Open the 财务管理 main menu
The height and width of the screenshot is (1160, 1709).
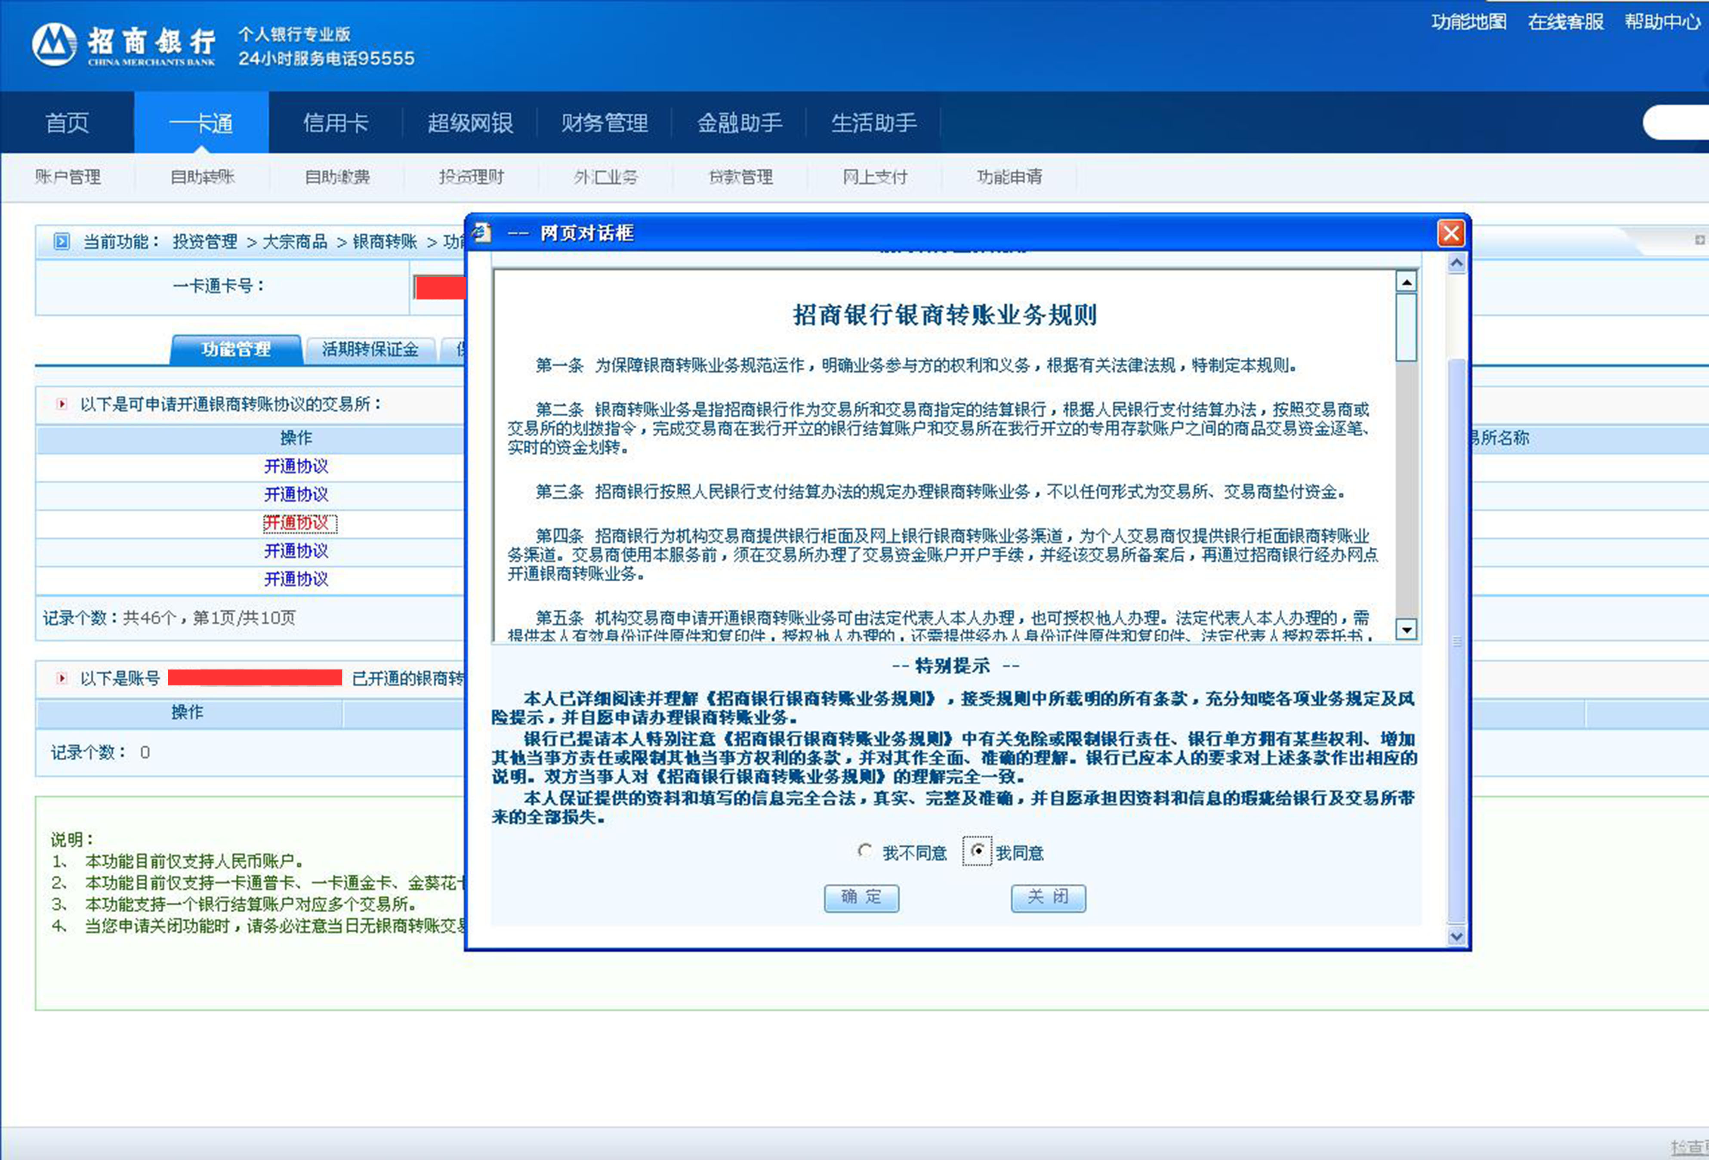click(605, 123)
